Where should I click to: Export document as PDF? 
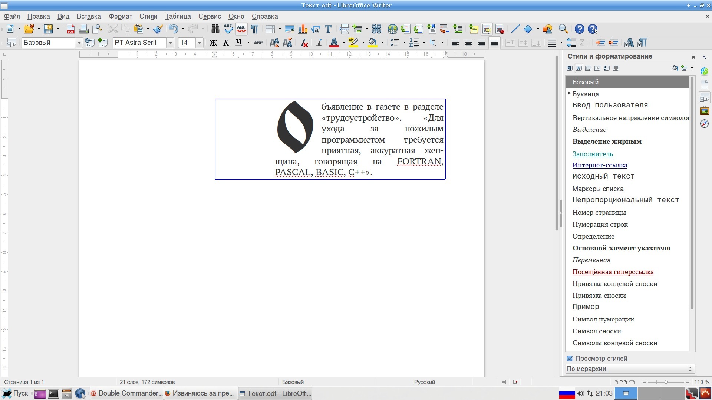(x=70, y=29)
